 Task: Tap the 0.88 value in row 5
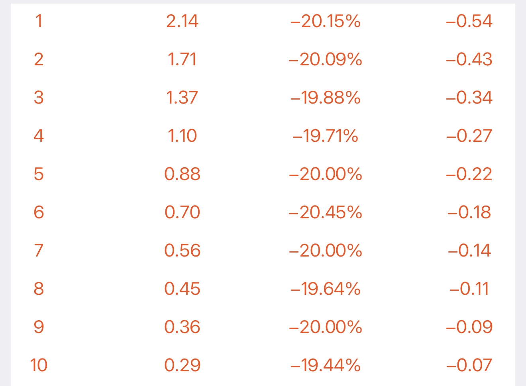click(x=182, y=174)
